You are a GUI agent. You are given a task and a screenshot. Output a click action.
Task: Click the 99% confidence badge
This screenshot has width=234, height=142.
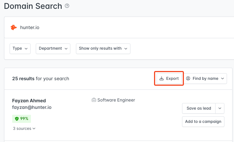point(21,119)
